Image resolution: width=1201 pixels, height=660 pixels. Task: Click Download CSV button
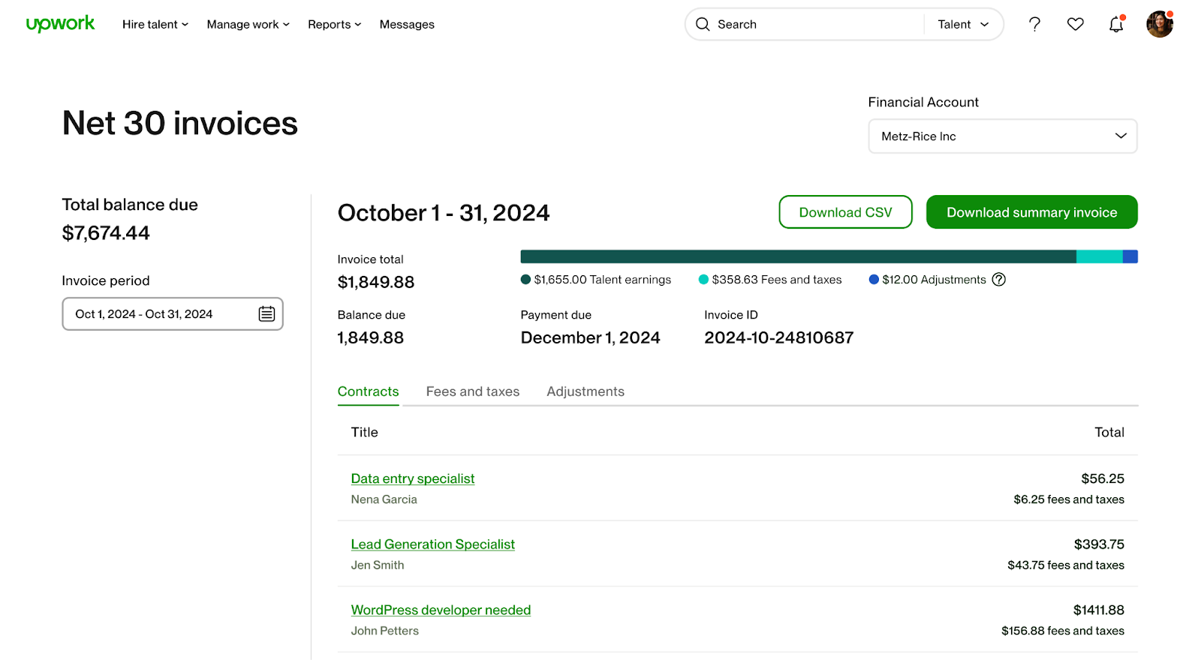point(845,212)
